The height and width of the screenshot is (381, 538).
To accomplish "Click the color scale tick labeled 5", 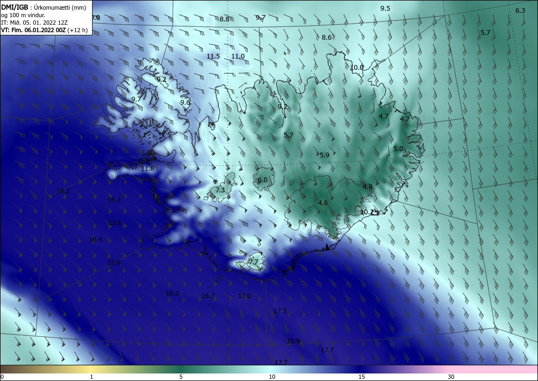I will [181, 377].
